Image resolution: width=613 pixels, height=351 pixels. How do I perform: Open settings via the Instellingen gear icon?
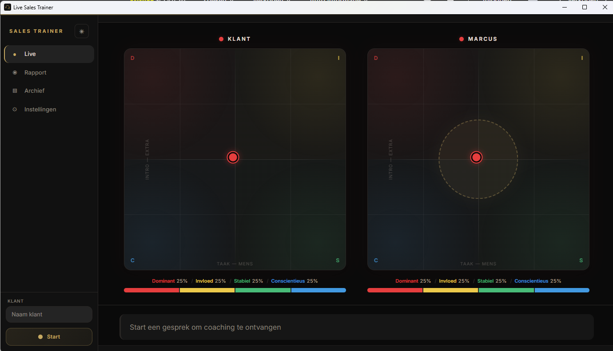point(15,109)
